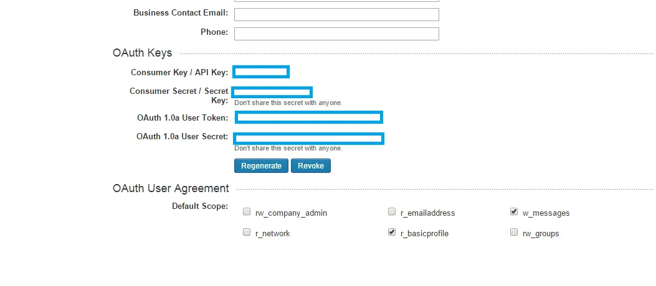Click the OAuth Keys section heading

click(x=142, y=53)
